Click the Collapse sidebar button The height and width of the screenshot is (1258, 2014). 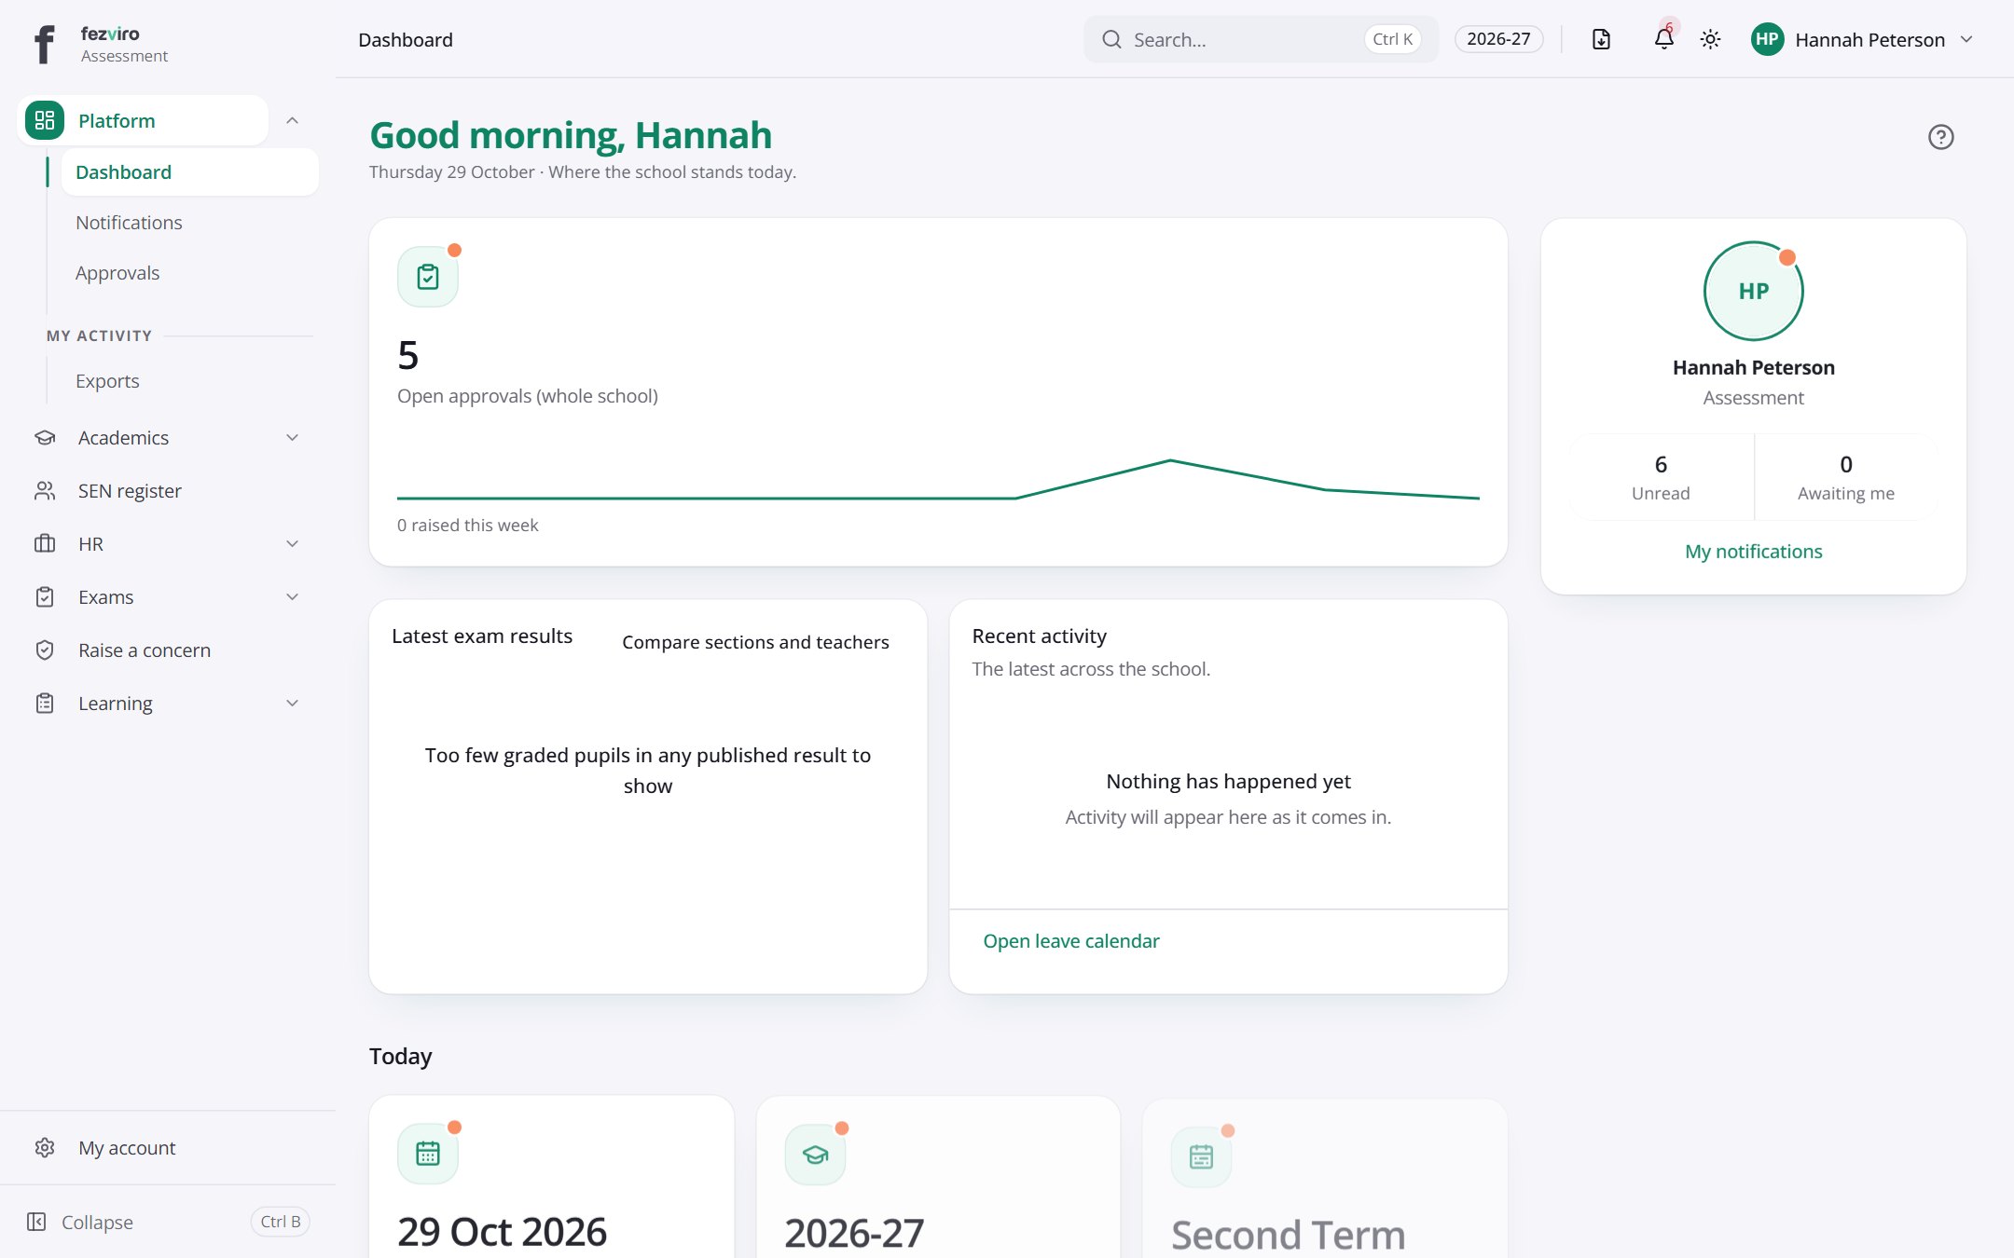coord(168,1222)
